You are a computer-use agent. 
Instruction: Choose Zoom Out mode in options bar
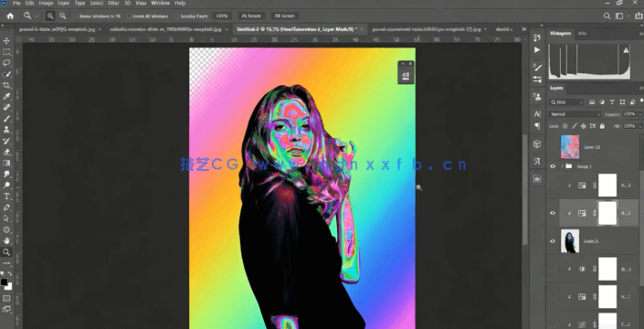pyautogui.click(x=63, y=16)
